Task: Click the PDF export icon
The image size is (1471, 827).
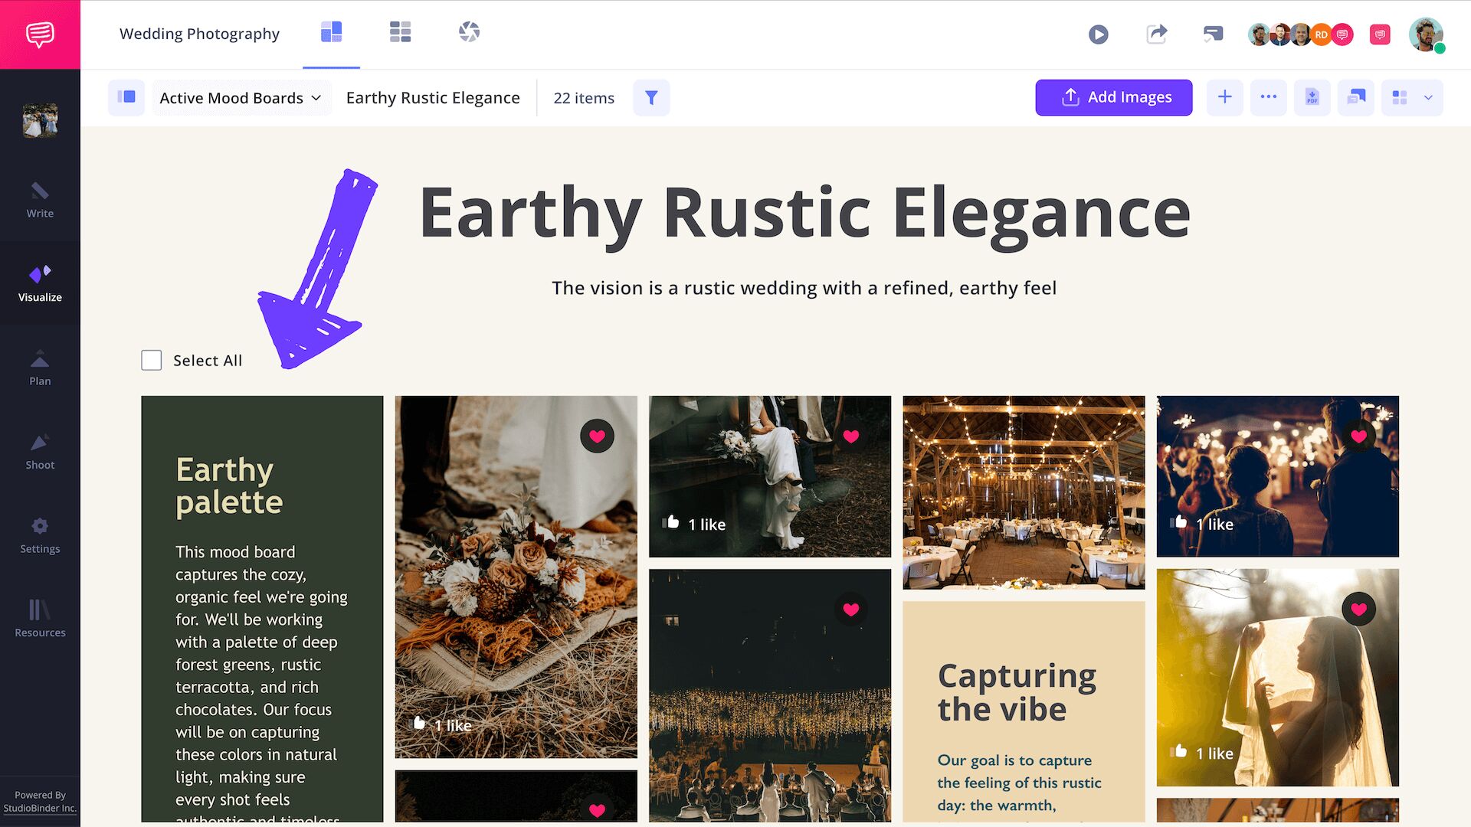Action: [x=1312, y=98]
